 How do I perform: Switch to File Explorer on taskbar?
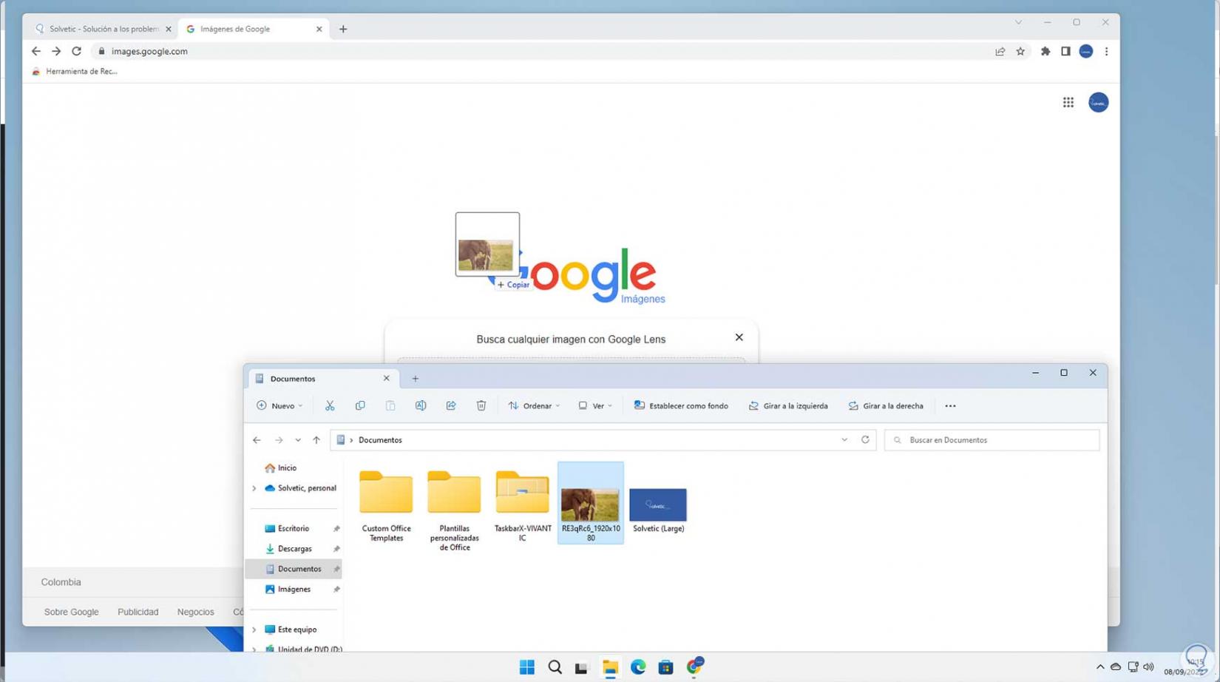[610, 668]
